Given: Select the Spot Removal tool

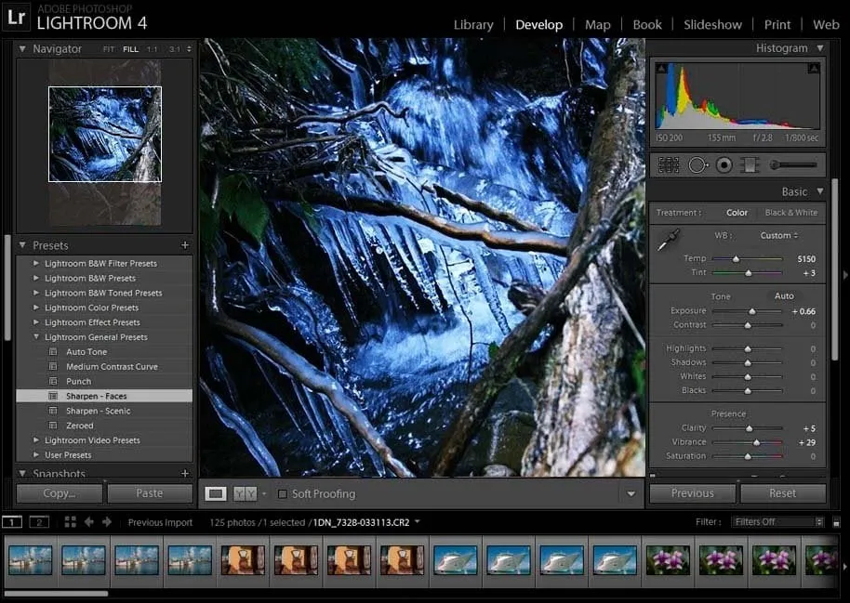Looking at the screenshot, I should coord(697,165).
